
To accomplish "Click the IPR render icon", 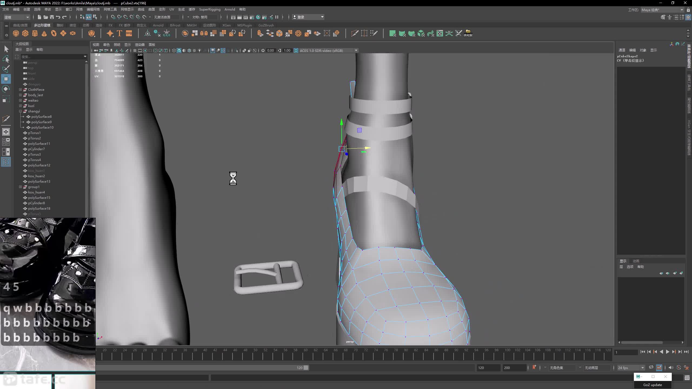I will (245, 17).
